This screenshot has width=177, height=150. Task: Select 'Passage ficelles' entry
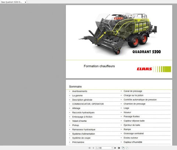pyautogui.click(x=132, y=117)
